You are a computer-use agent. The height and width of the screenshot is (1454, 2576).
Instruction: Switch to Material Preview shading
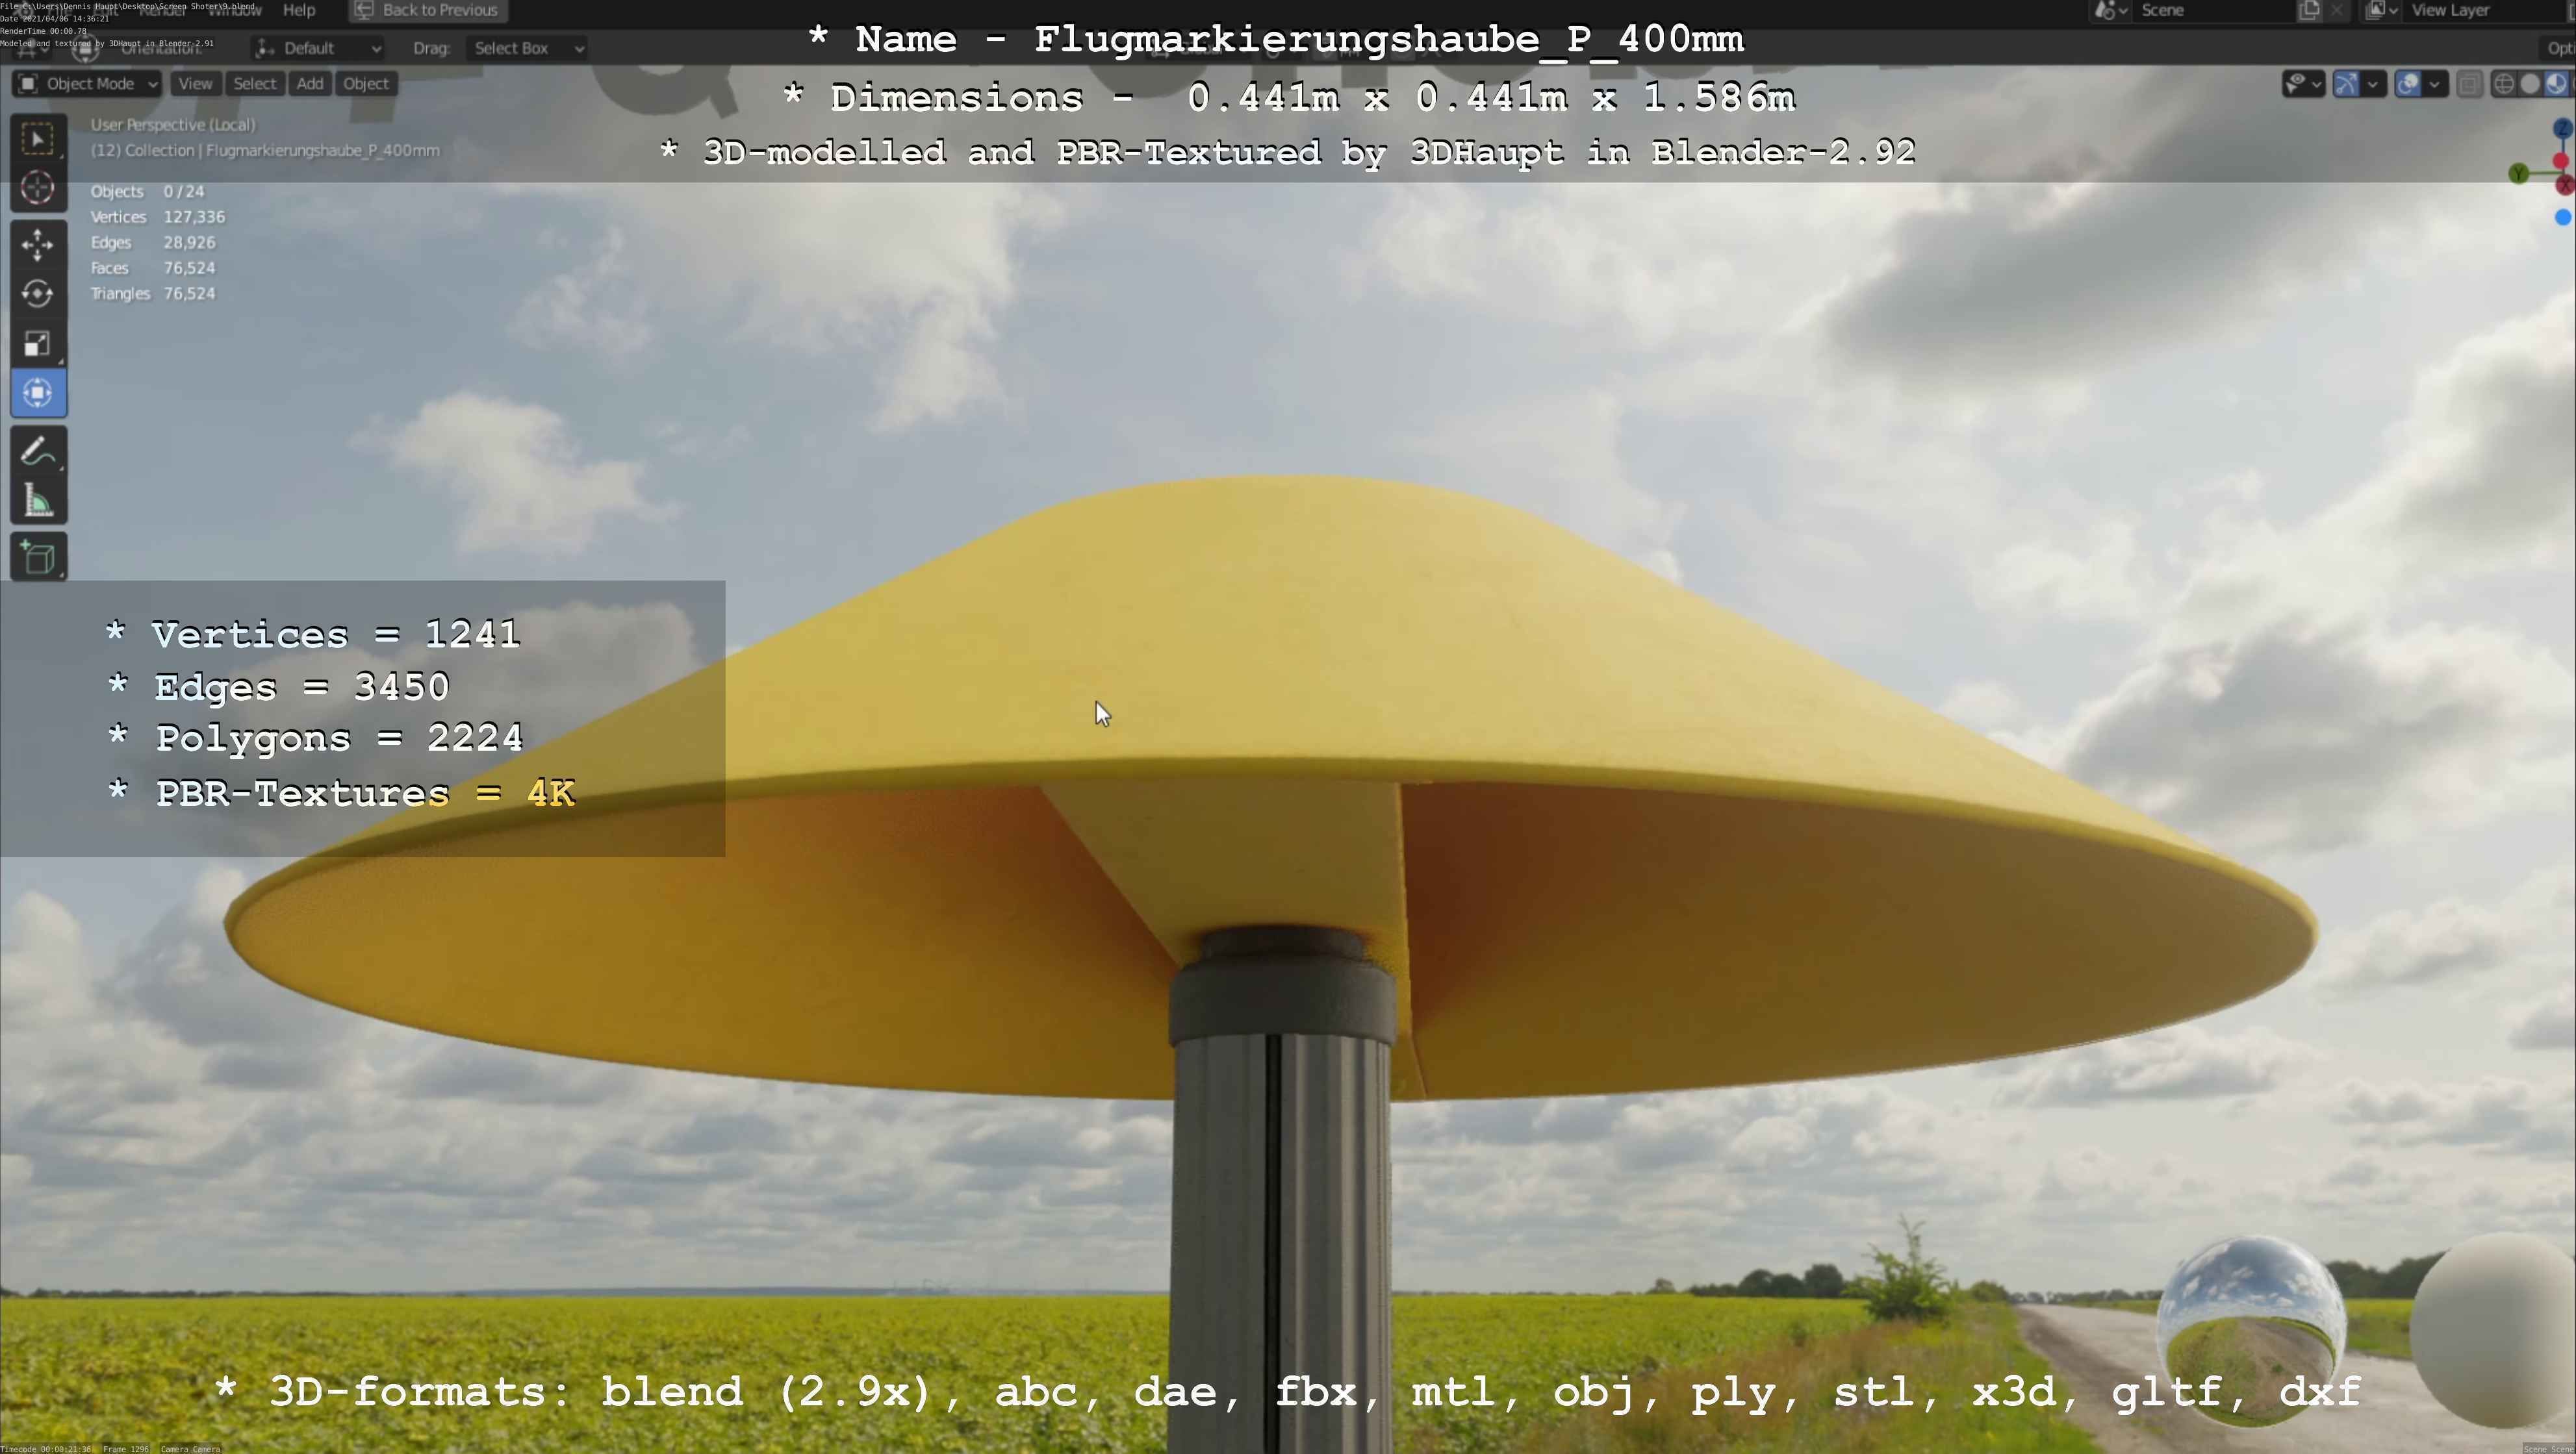pos(2556,84)
